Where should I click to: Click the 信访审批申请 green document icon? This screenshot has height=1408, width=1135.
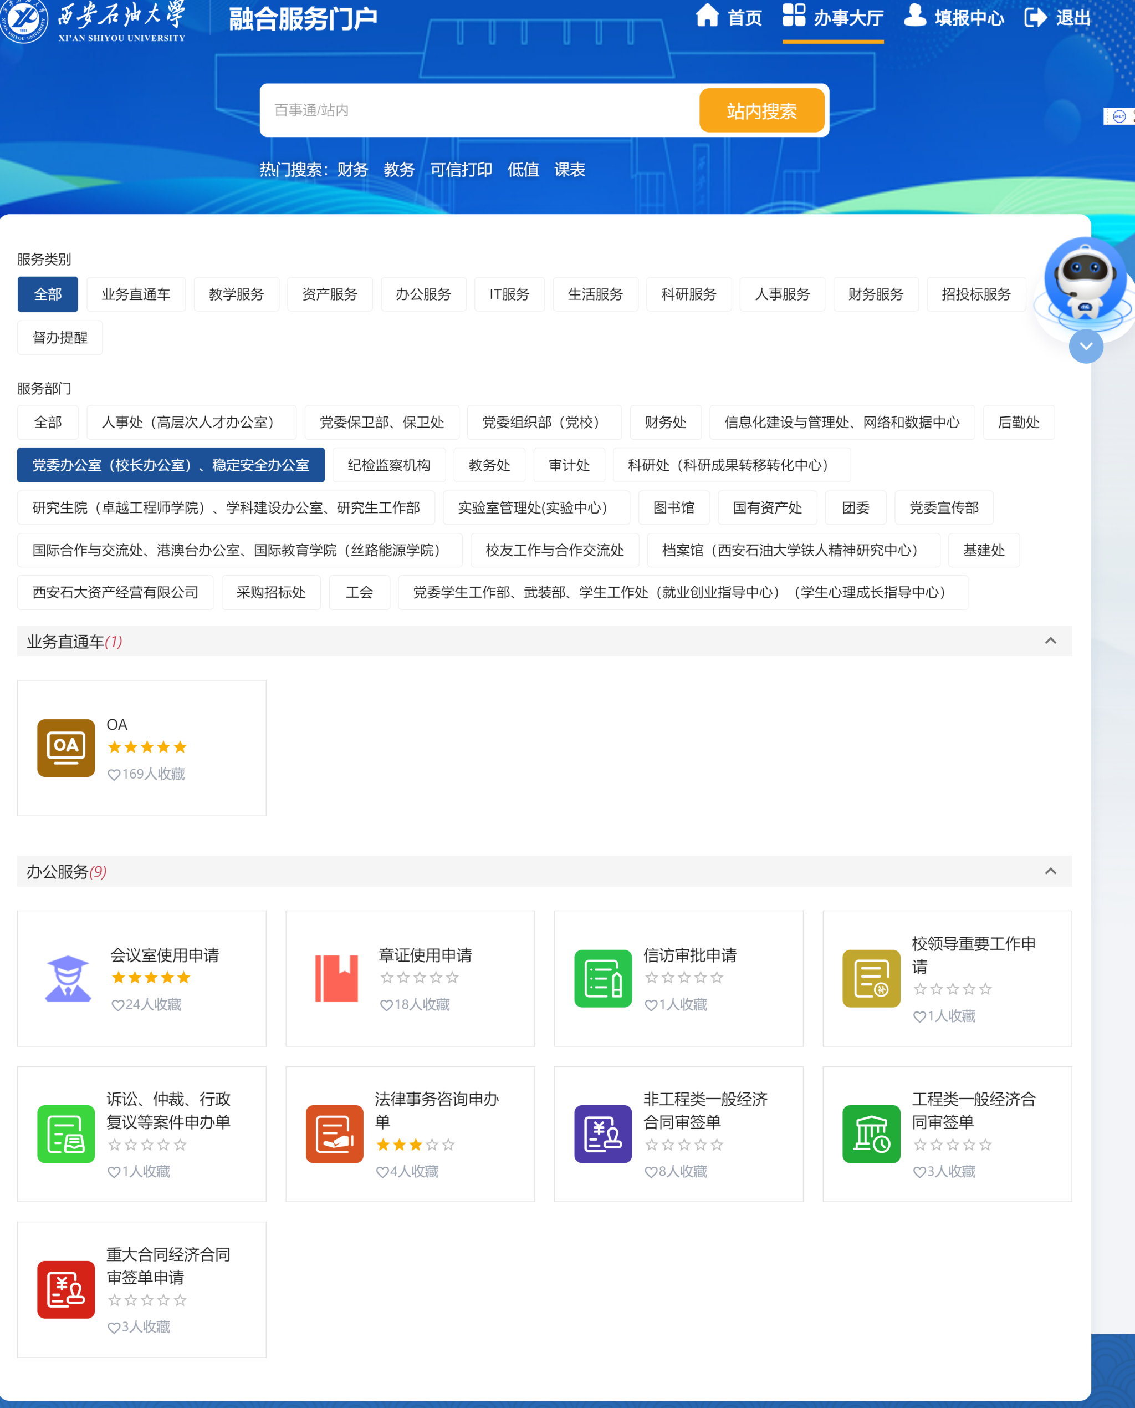tap(603, 978)
